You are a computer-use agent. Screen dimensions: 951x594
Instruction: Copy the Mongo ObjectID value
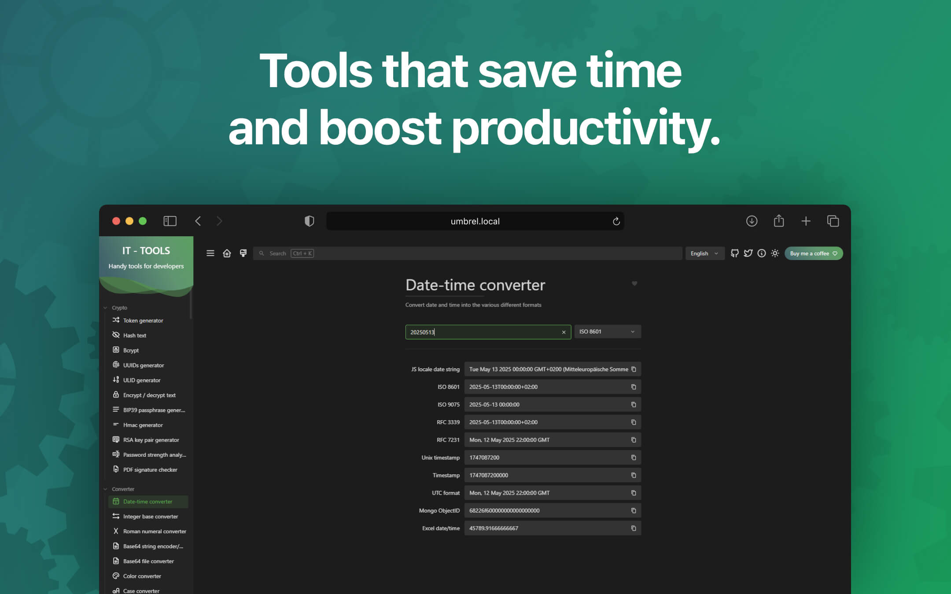click(x=634, y=510)
